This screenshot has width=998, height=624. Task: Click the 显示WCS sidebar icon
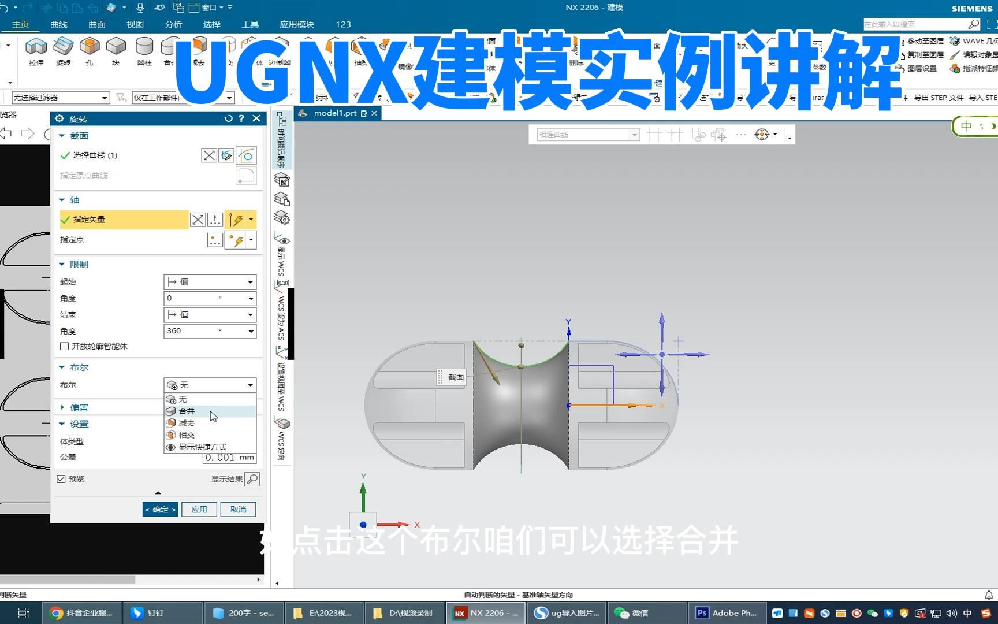click(281, 254)
